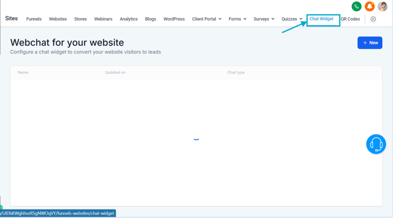Screen dimensions: 393x218
Task: Expand the Surveys dropdown menu
Action: 264,19
